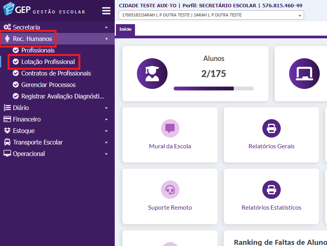
Task: Open the Mural da Escola chat icon
Action: (170, 128)
